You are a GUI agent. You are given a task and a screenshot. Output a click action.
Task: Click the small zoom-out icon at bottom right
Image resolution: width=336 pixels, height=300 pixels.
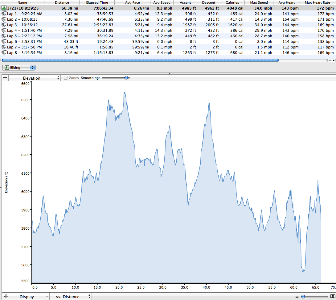(297, 297)
